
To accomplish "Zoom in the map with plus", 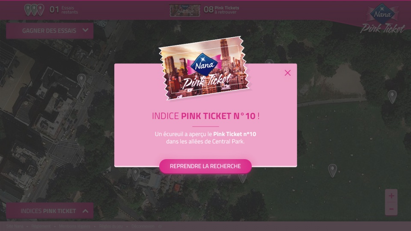I will tap(391, 195).
